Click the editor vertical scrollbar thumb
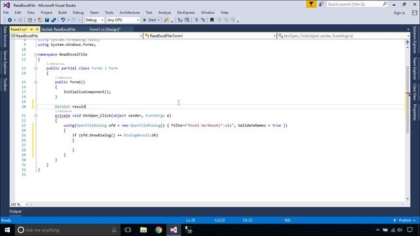Image resolution: width=420 pixels, height=236 pixels. tap(408, 99)
